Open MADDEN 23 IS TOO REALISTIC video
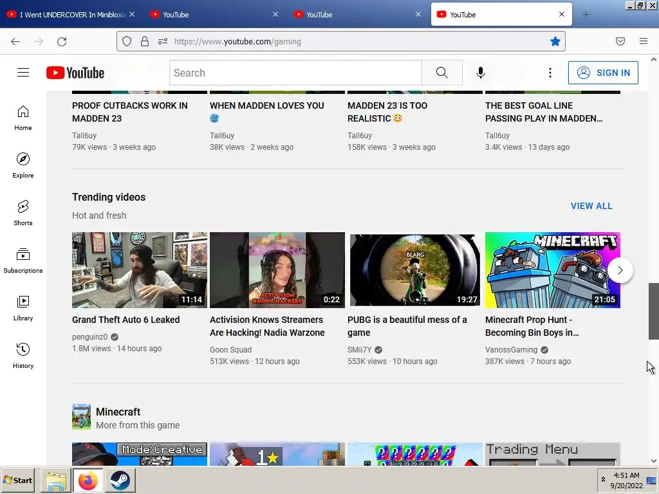Image resolution: width=659 pixels, height=494 pixels. coord(387,112)
